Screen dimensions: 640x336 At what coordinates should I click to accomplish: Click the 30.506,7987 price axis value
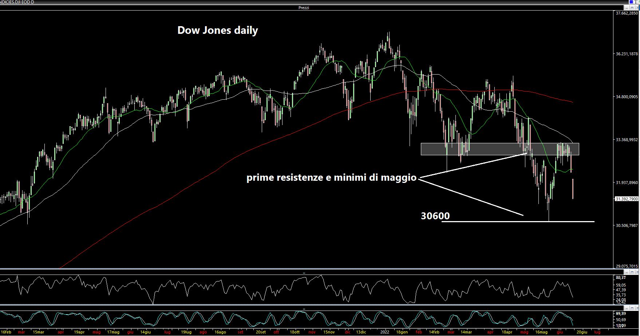pos(627,225)
